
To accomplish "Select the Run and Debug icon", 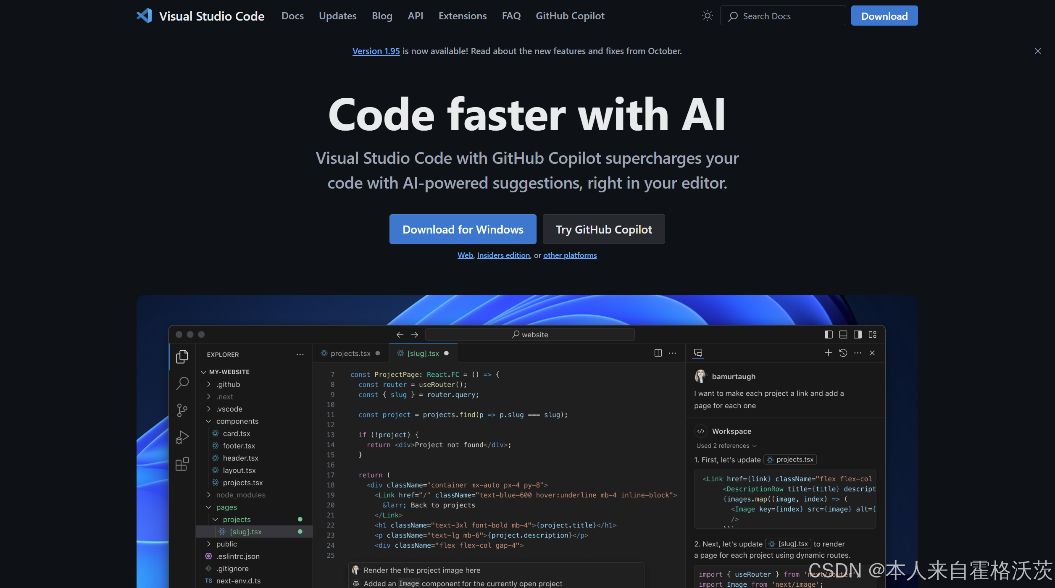I will pos(182,437).
